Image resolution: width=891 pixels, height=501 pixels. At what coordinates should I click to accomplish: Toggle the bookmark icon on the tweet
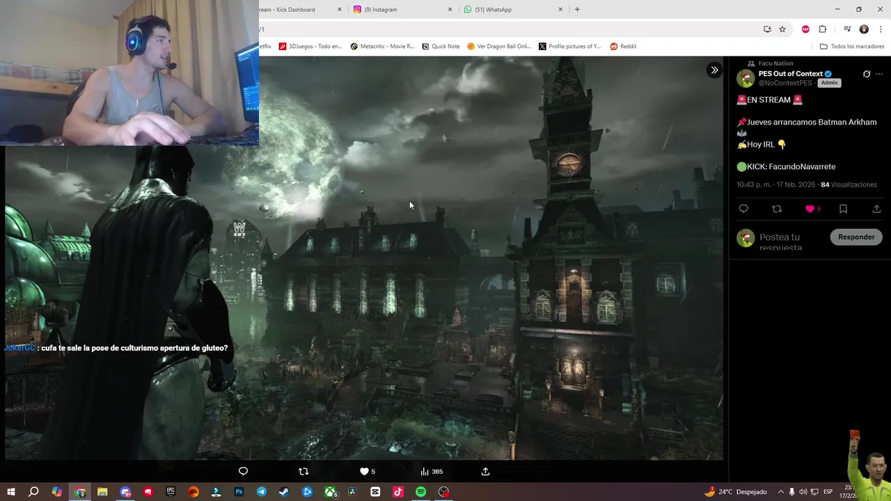(843, 209)
